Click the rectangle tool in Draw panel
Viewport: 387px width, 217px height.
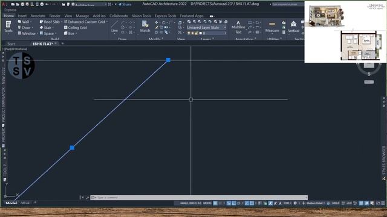point(123,32)
